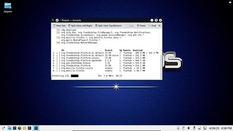
Task: Click the Remote column header text
Action: coord(127,50)
